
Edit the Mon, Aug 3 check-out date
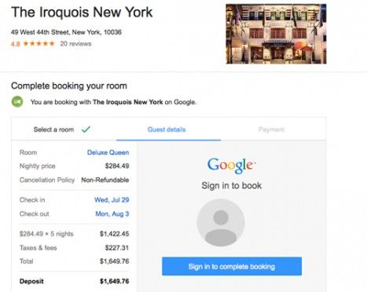[x=112, y=214]
